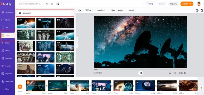Open transition between scenes 04 and 05

click(112, 86)
